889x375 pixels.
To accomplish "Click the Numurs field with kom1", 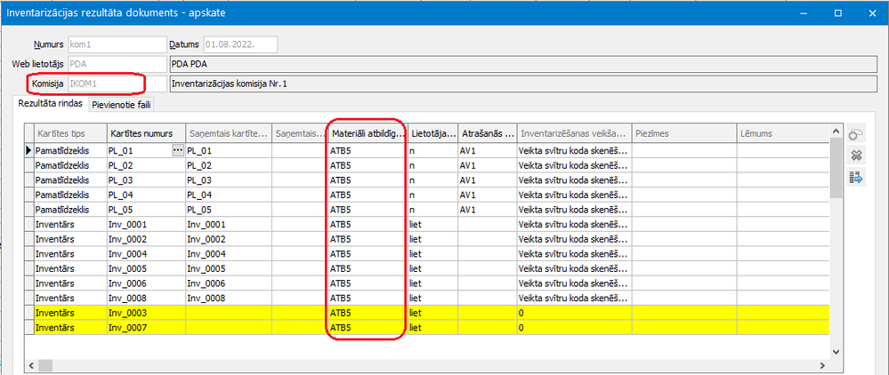I will 117,44.
